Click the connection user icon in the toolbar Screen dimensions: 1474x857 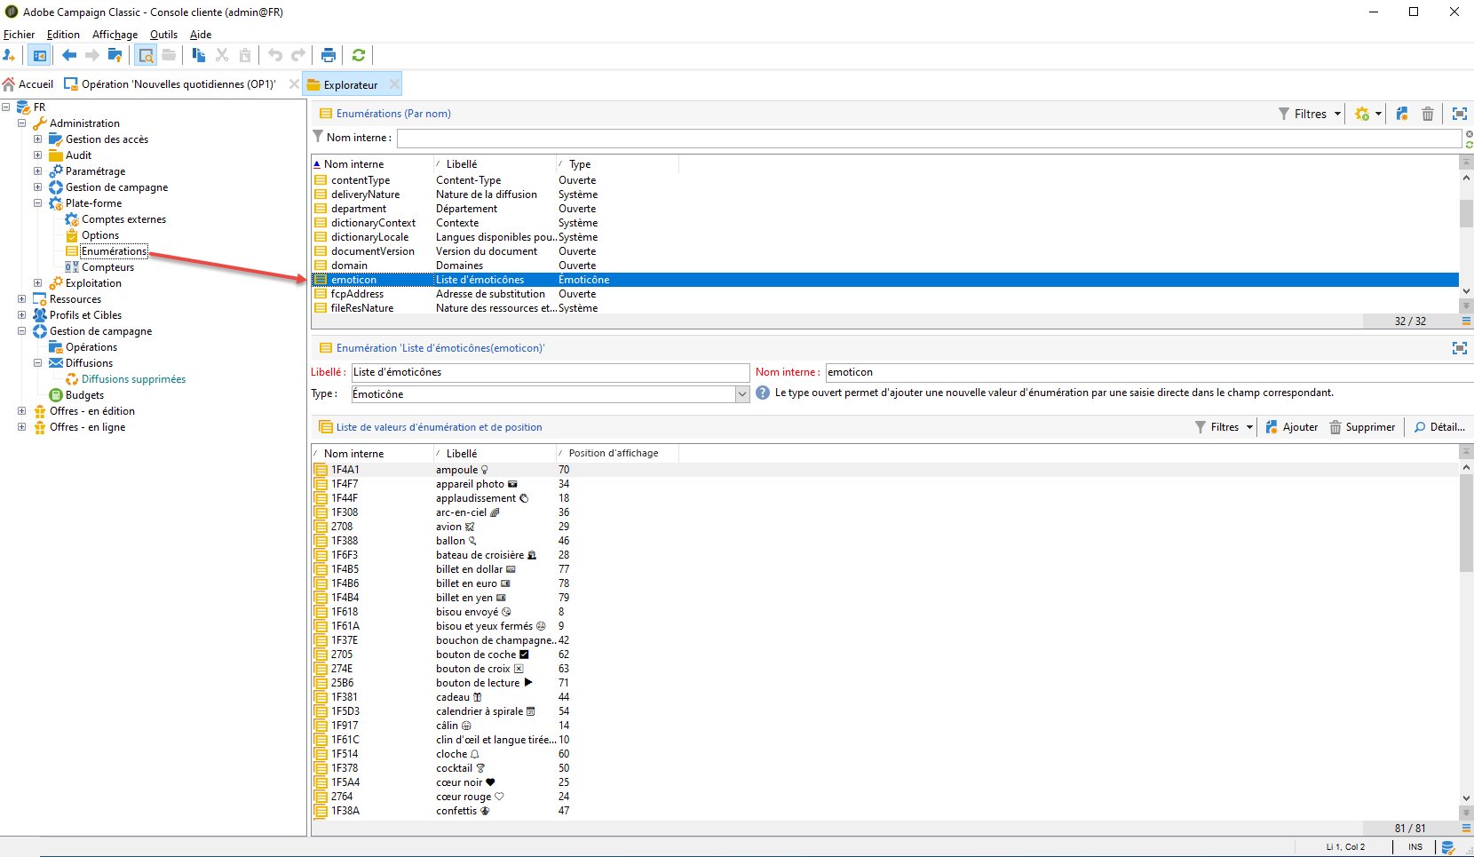pyautogui.click(x=10, y=55)
